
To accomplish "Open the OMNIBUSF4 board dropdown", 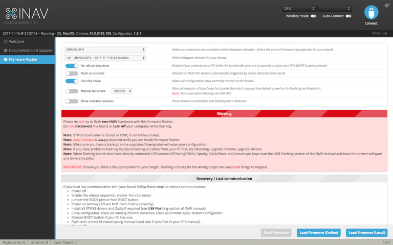I will [105, 50].
